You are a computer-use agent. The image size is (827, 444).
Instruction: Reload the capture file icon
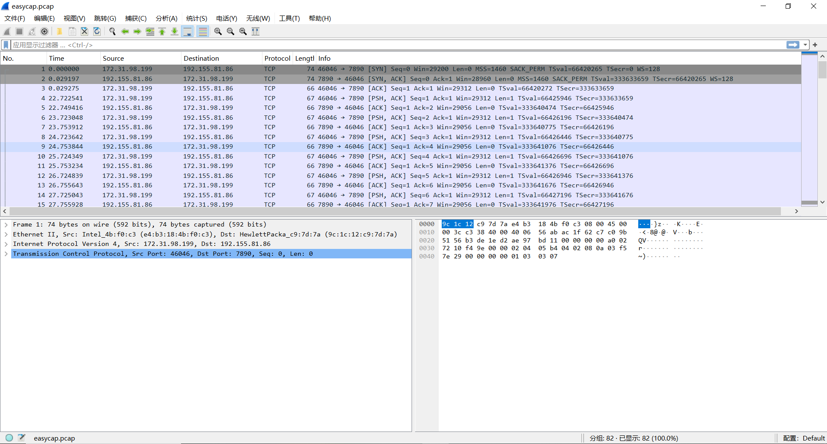(x=97, y=31)
